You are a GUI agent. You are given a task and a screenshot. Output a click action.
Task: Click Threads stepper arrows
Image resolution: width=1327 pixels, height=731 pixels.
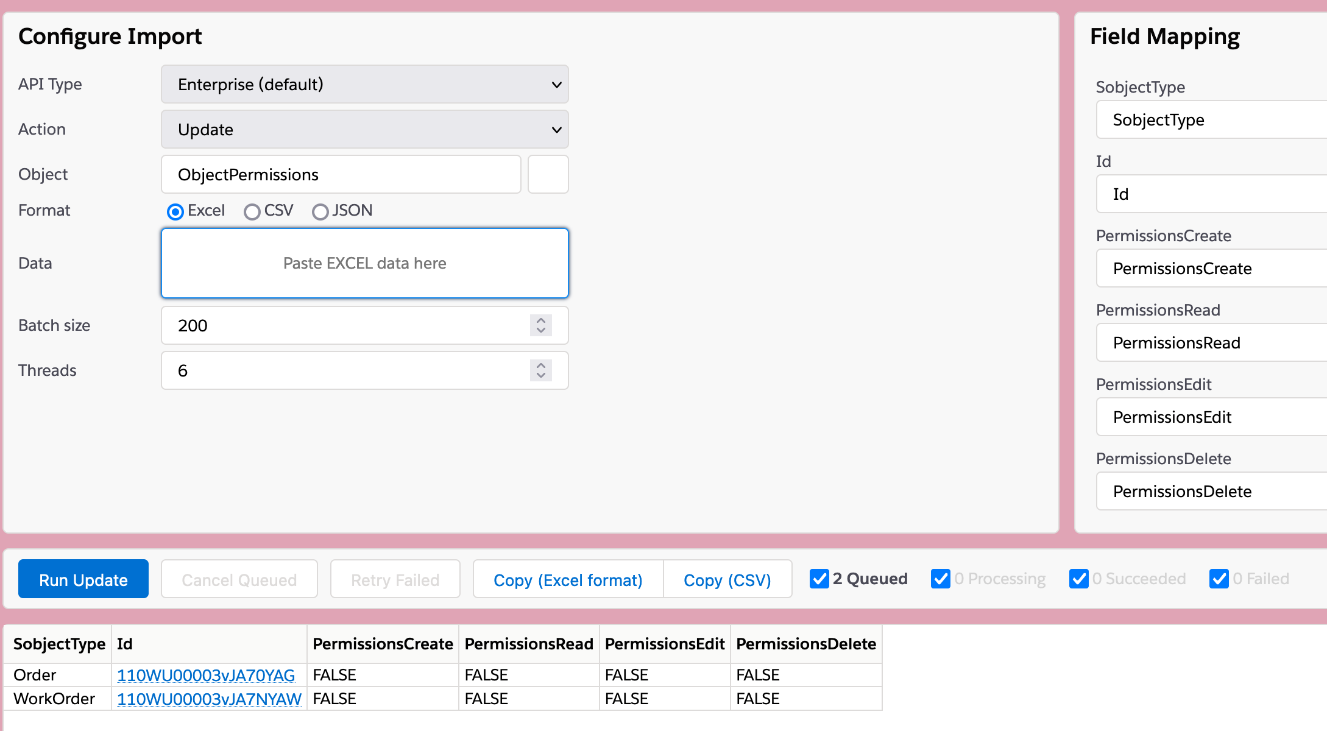pyautogui.click(x=540, y=370)
